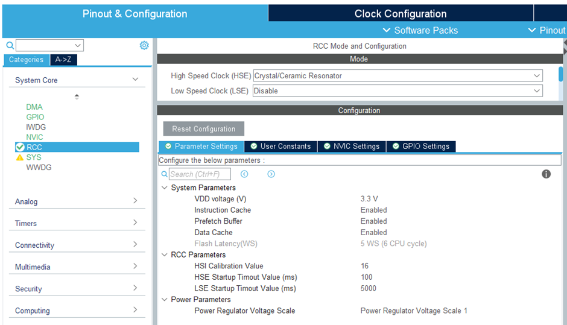This screenshot has height=325, width=567.
Task: Click LSE Startup Timout value 5000
Action: [x=368, y=288]
